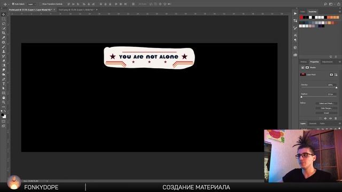
Task: Switch to the Properties tab
Action: [314, 62]
